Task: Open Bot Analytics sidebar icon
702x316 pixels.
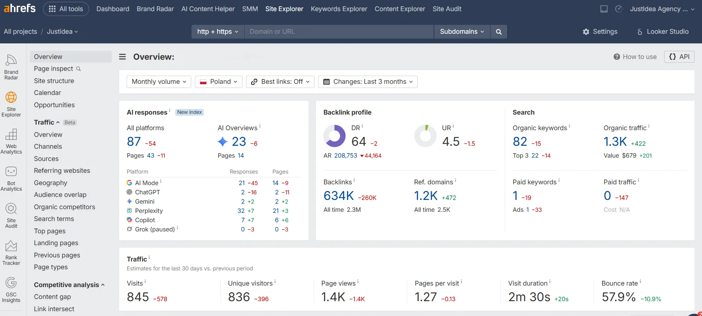Action: (x=11, y=178)
